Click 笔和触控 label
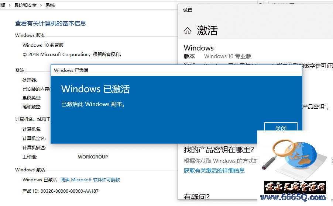Viewport: 333px width, 206px height. pos(32,107)
